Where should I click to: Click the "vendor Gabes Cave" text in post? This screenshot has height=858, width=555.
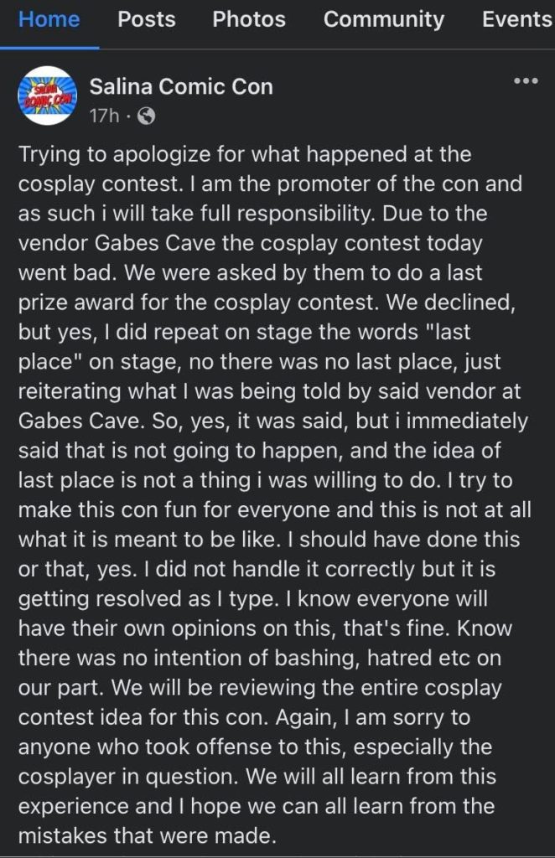click(117, 243)
